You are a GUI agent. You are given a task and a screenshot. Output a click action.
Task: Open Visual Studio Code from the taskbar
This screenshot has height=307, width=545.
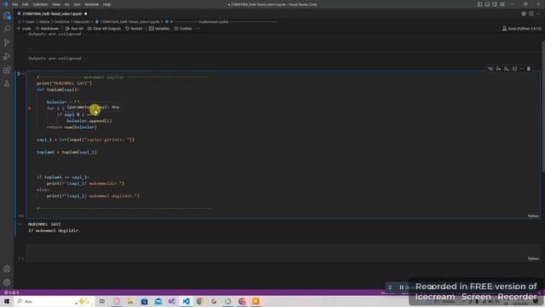click(186, 301)
